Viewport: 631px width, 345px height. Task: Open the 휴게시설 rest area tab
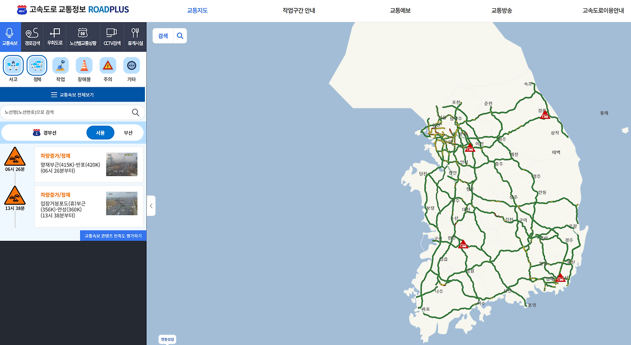click(135, 37)
